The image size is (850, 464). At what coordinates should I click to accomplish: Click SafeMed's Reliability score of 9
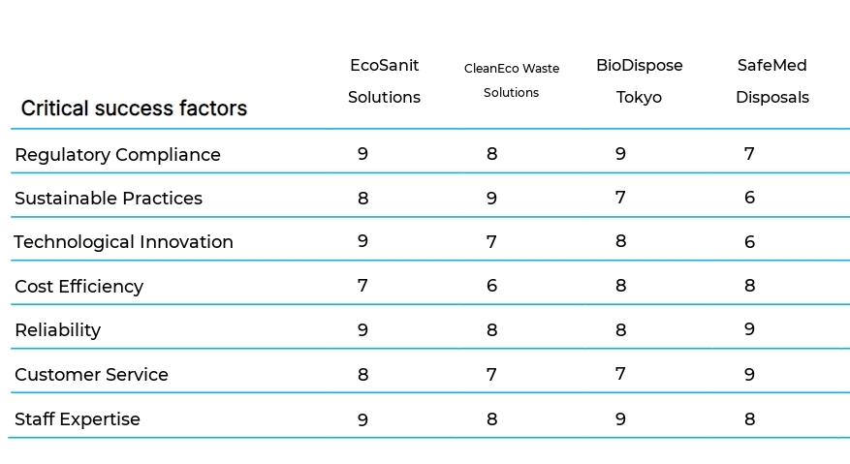pos(749,330)
